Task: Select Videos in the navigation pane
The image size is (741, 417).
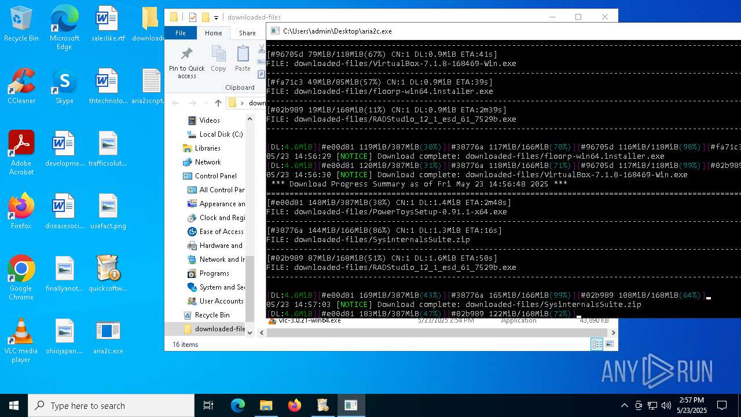Action: click(x=209, y=120)
